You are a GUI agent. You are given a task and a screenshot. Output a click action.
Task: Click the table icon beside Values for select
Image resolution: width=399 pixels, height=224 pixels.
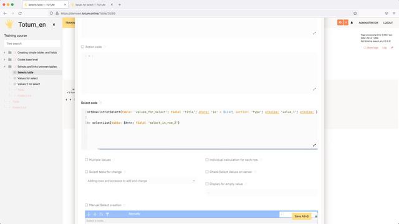click(14, 78)
